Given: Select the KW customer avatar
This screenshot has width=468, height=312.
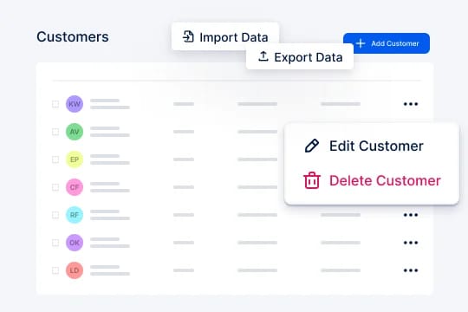Looking at the screenshot, I should (75, 104).
